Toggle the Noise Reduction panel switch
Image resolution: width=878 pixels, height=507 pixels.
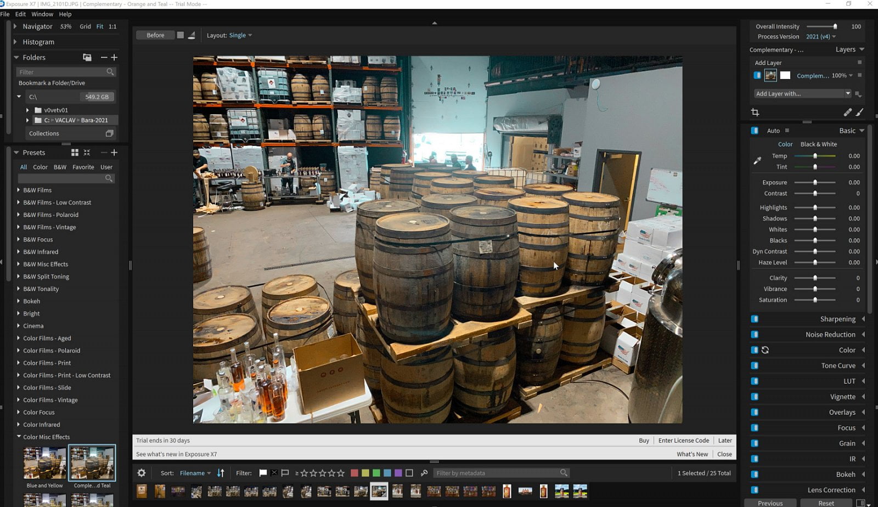[x=755, y=334]
